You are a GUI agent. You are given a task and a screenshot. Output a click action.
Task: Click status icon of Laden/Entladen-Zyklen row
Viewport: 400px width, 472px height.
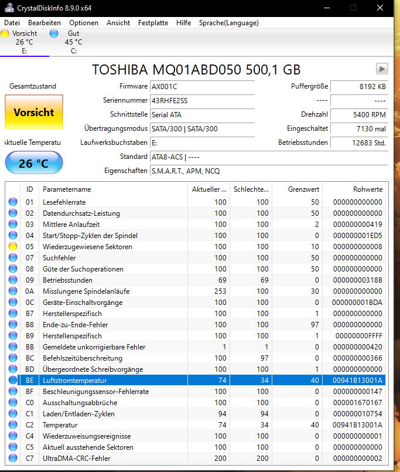(13, 413)
